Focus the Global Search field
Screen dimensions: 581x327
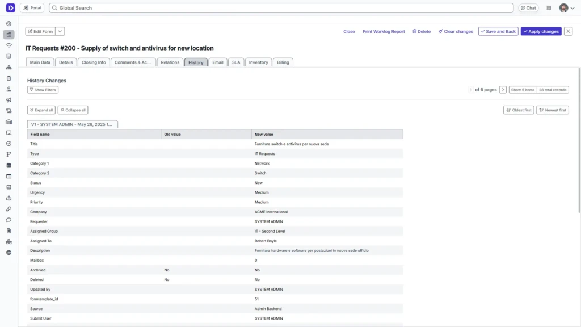click(x=281, y=8)
